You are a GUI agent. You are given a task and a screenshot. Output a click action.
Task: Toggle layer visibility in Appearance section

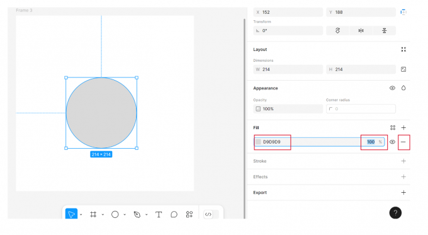[392, 88]
